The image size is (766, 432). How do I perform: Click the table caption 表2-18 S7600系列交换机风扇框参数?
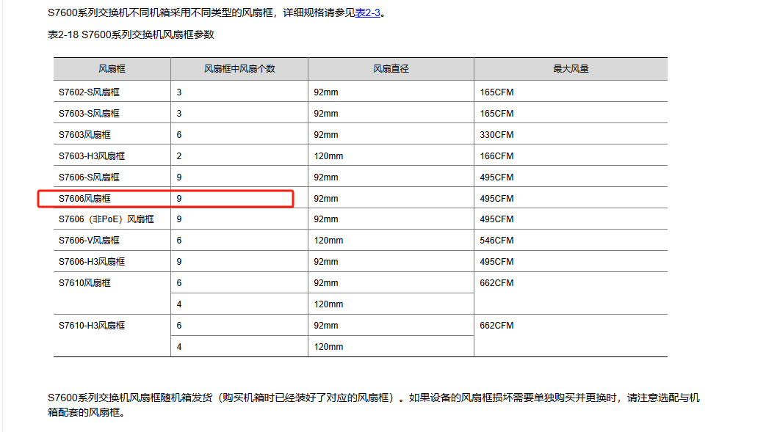pyautogui.click(x=131, y=34)
